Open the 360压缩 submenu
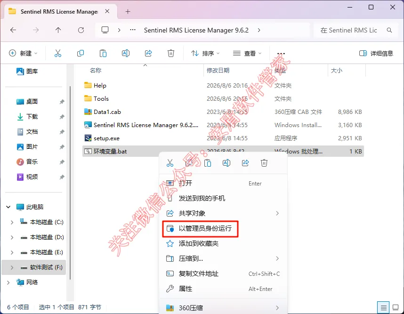Viewport: 404px width, 314px height. tap(223, 308)
